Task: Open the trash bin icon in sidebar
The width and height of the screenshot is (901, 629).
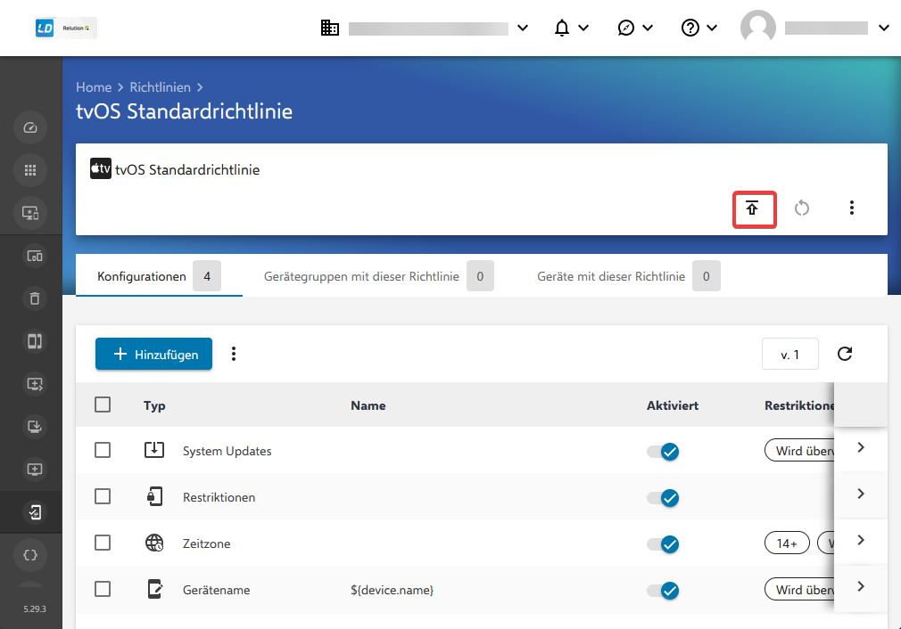Action: (x=35, y=298)
